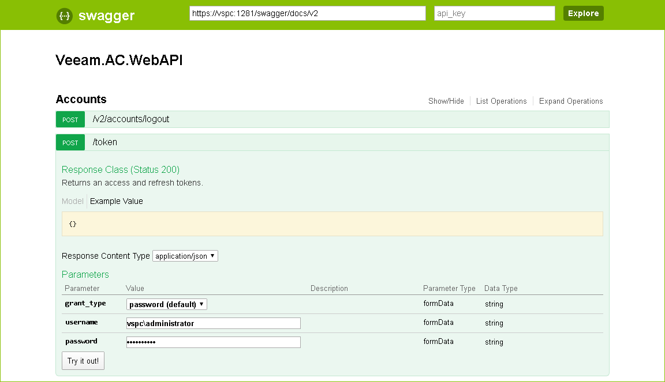665x382 pixels.
Task: Click the 'username' parameter label
Action: [81, 322]
